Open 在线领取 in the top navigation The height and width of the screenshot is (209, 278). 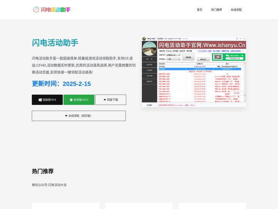(236, 10)
